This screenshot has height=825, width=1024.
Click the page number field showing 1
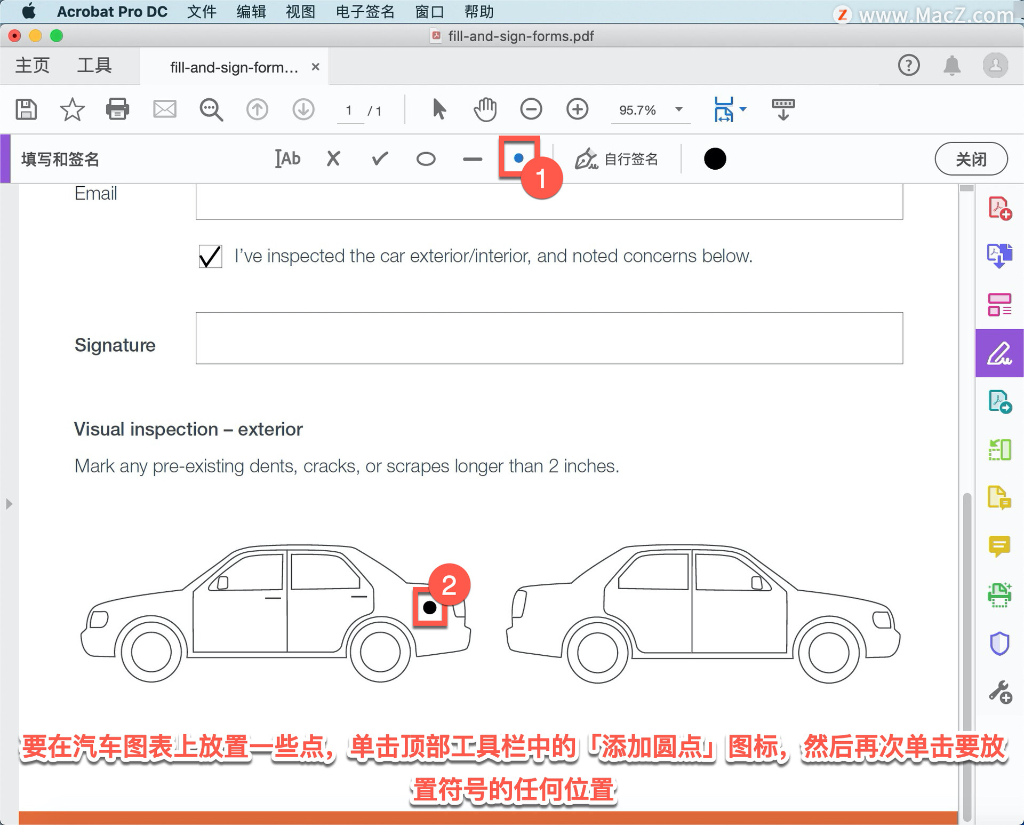pyautogui.click(x=350, y=110)
